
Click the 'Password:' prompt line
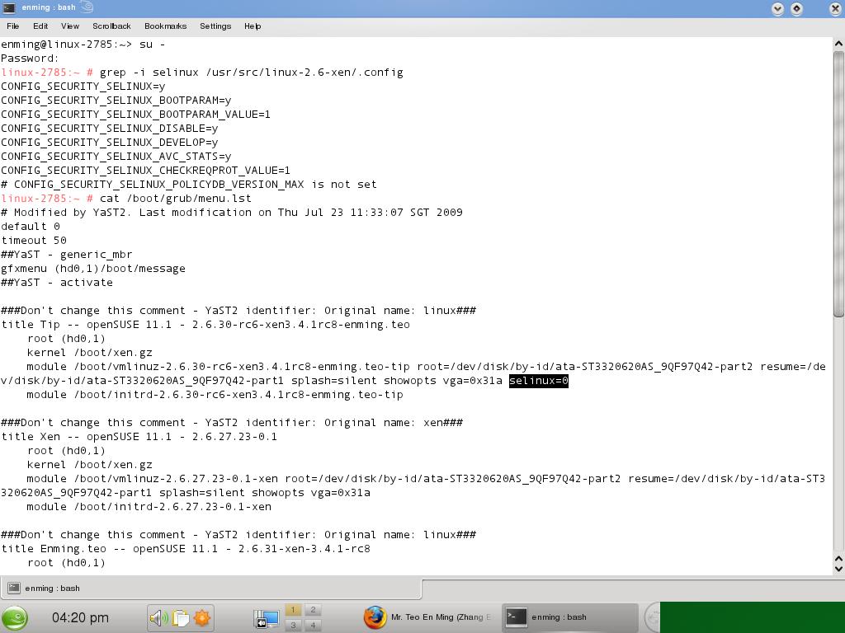coord(30,59)
